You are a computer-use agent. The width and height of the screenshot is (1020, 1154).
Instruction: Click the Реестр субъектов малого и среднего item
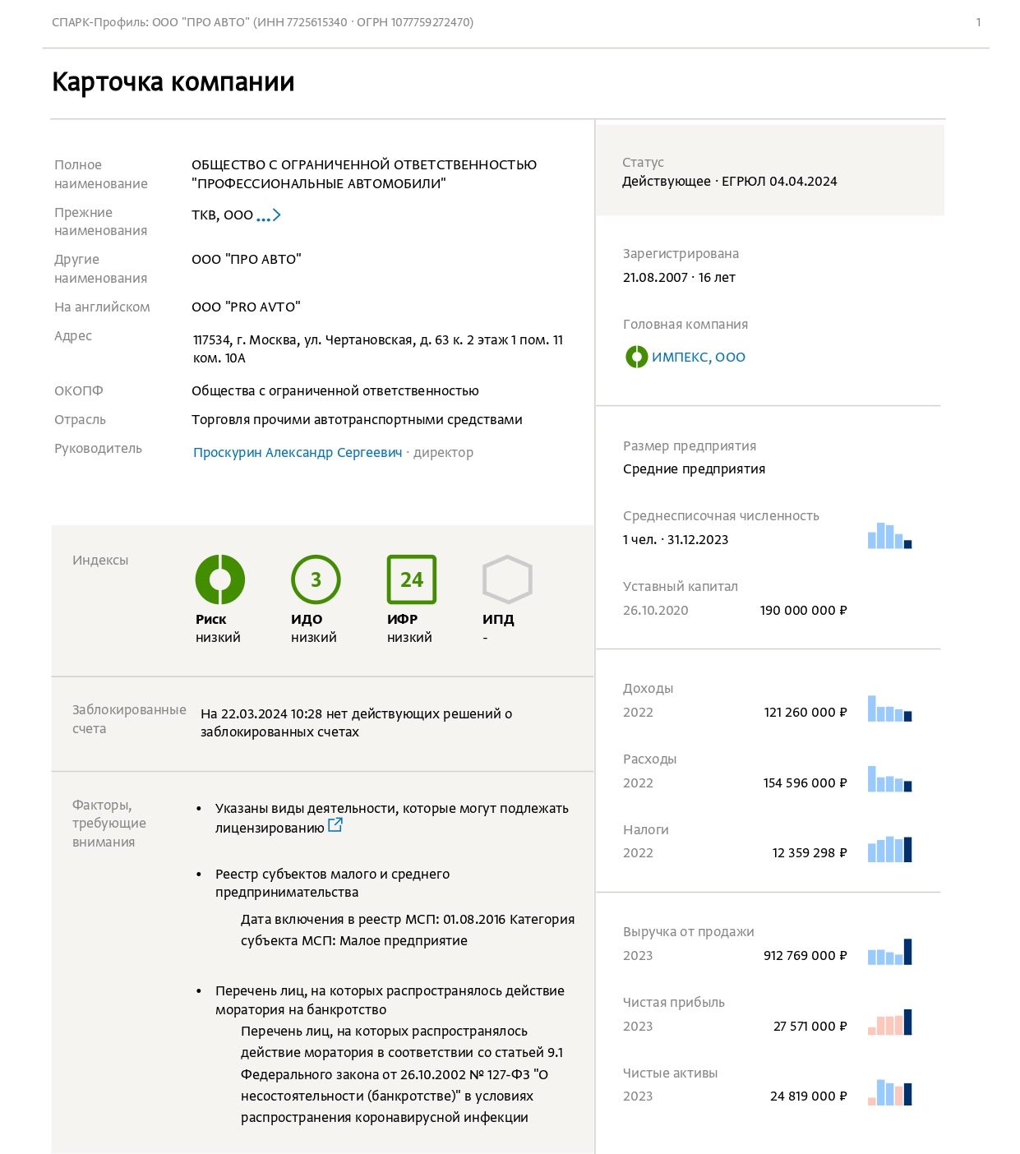point(333,883)
